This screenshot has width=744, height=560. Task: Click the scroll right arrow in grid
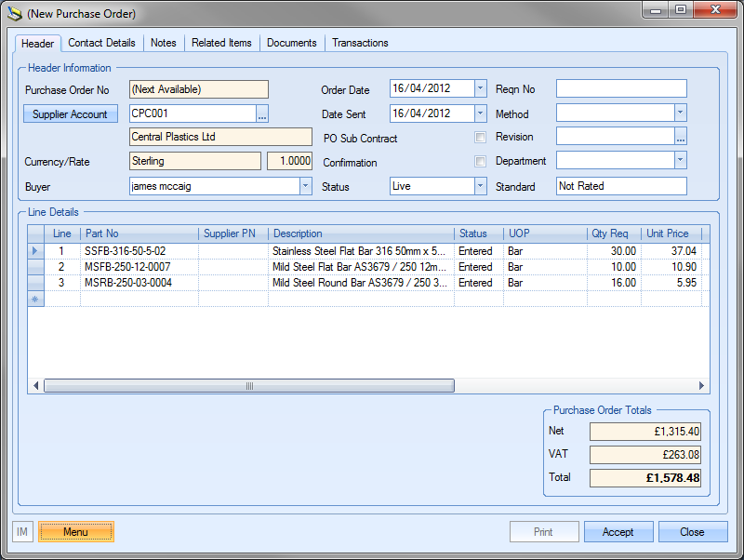click(x=703, y=386)
